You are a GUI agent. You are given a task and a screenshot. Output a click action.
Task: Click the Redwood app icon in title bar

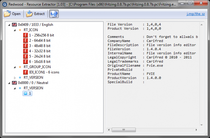[x=5, y=4]
